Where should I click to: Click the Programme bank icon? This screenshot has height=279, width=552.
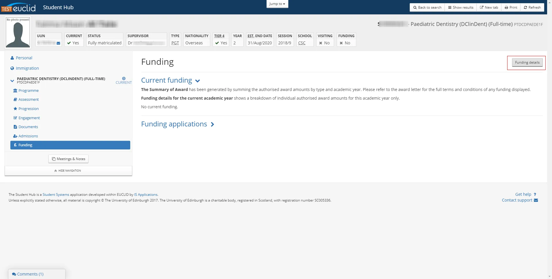click(x=15, y=90)
